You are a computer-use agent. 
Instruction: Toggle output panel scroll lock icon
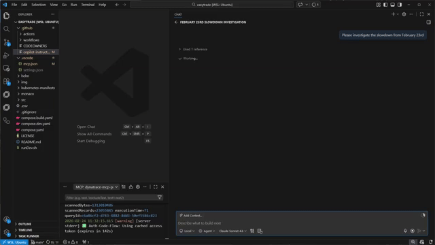tap(130, 187)
